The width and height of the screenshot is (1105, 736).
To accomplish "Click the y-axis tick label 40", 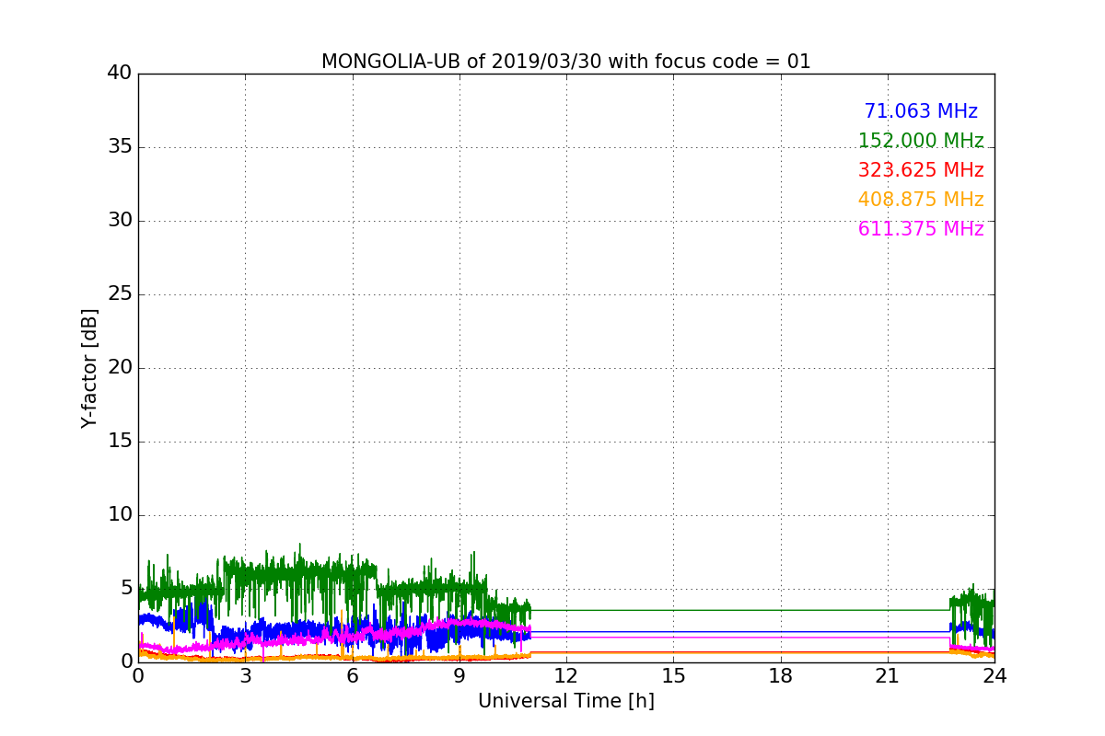I will coord(120,73).
